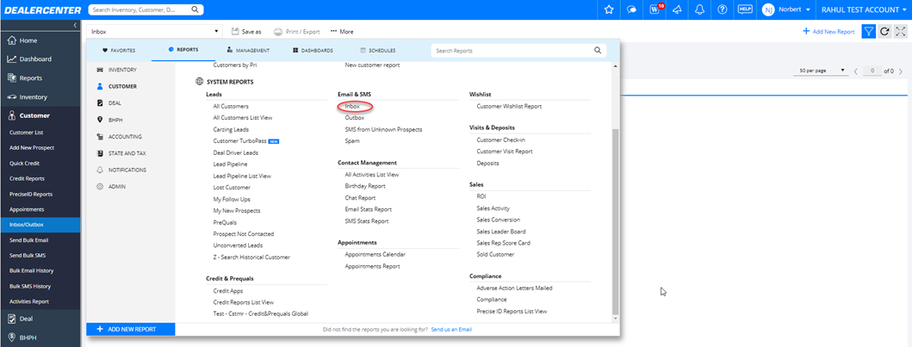The width and height of the screenshot is (912, 347).
Task: Click the question mark help icon
Action: point(723,9)
